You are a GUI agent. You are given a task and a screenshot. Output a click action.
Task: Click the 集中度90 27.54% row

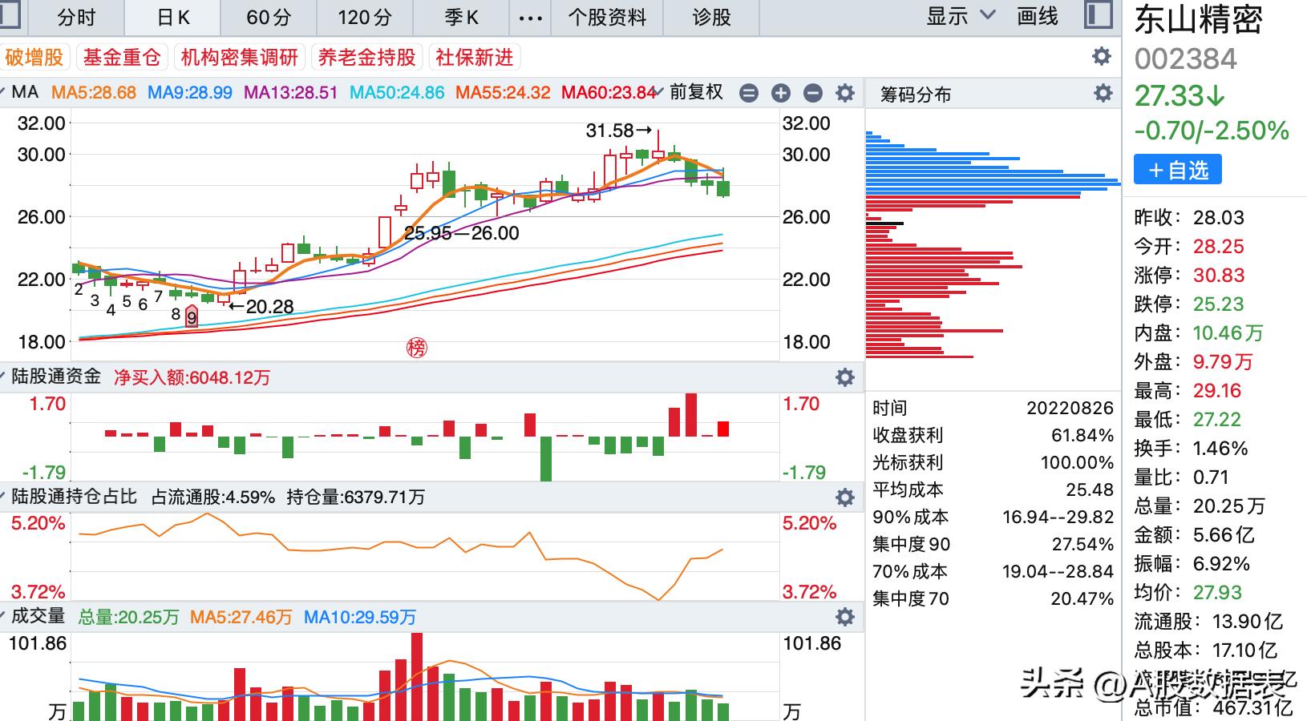993,544
